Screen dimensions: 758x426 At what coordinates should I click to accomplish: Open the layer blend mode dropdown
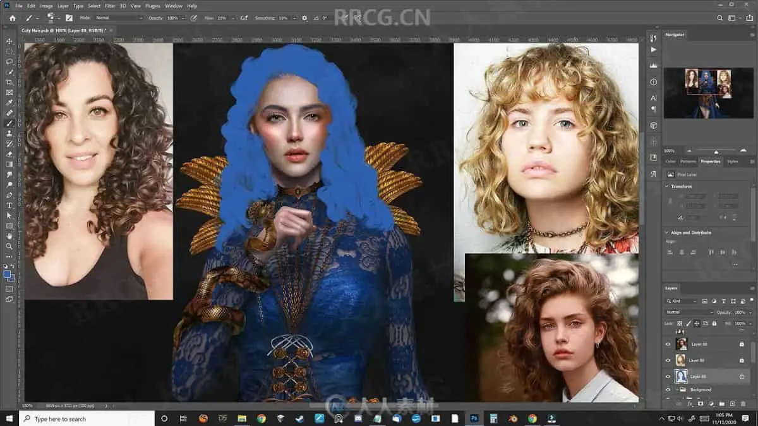click(689, 312)
